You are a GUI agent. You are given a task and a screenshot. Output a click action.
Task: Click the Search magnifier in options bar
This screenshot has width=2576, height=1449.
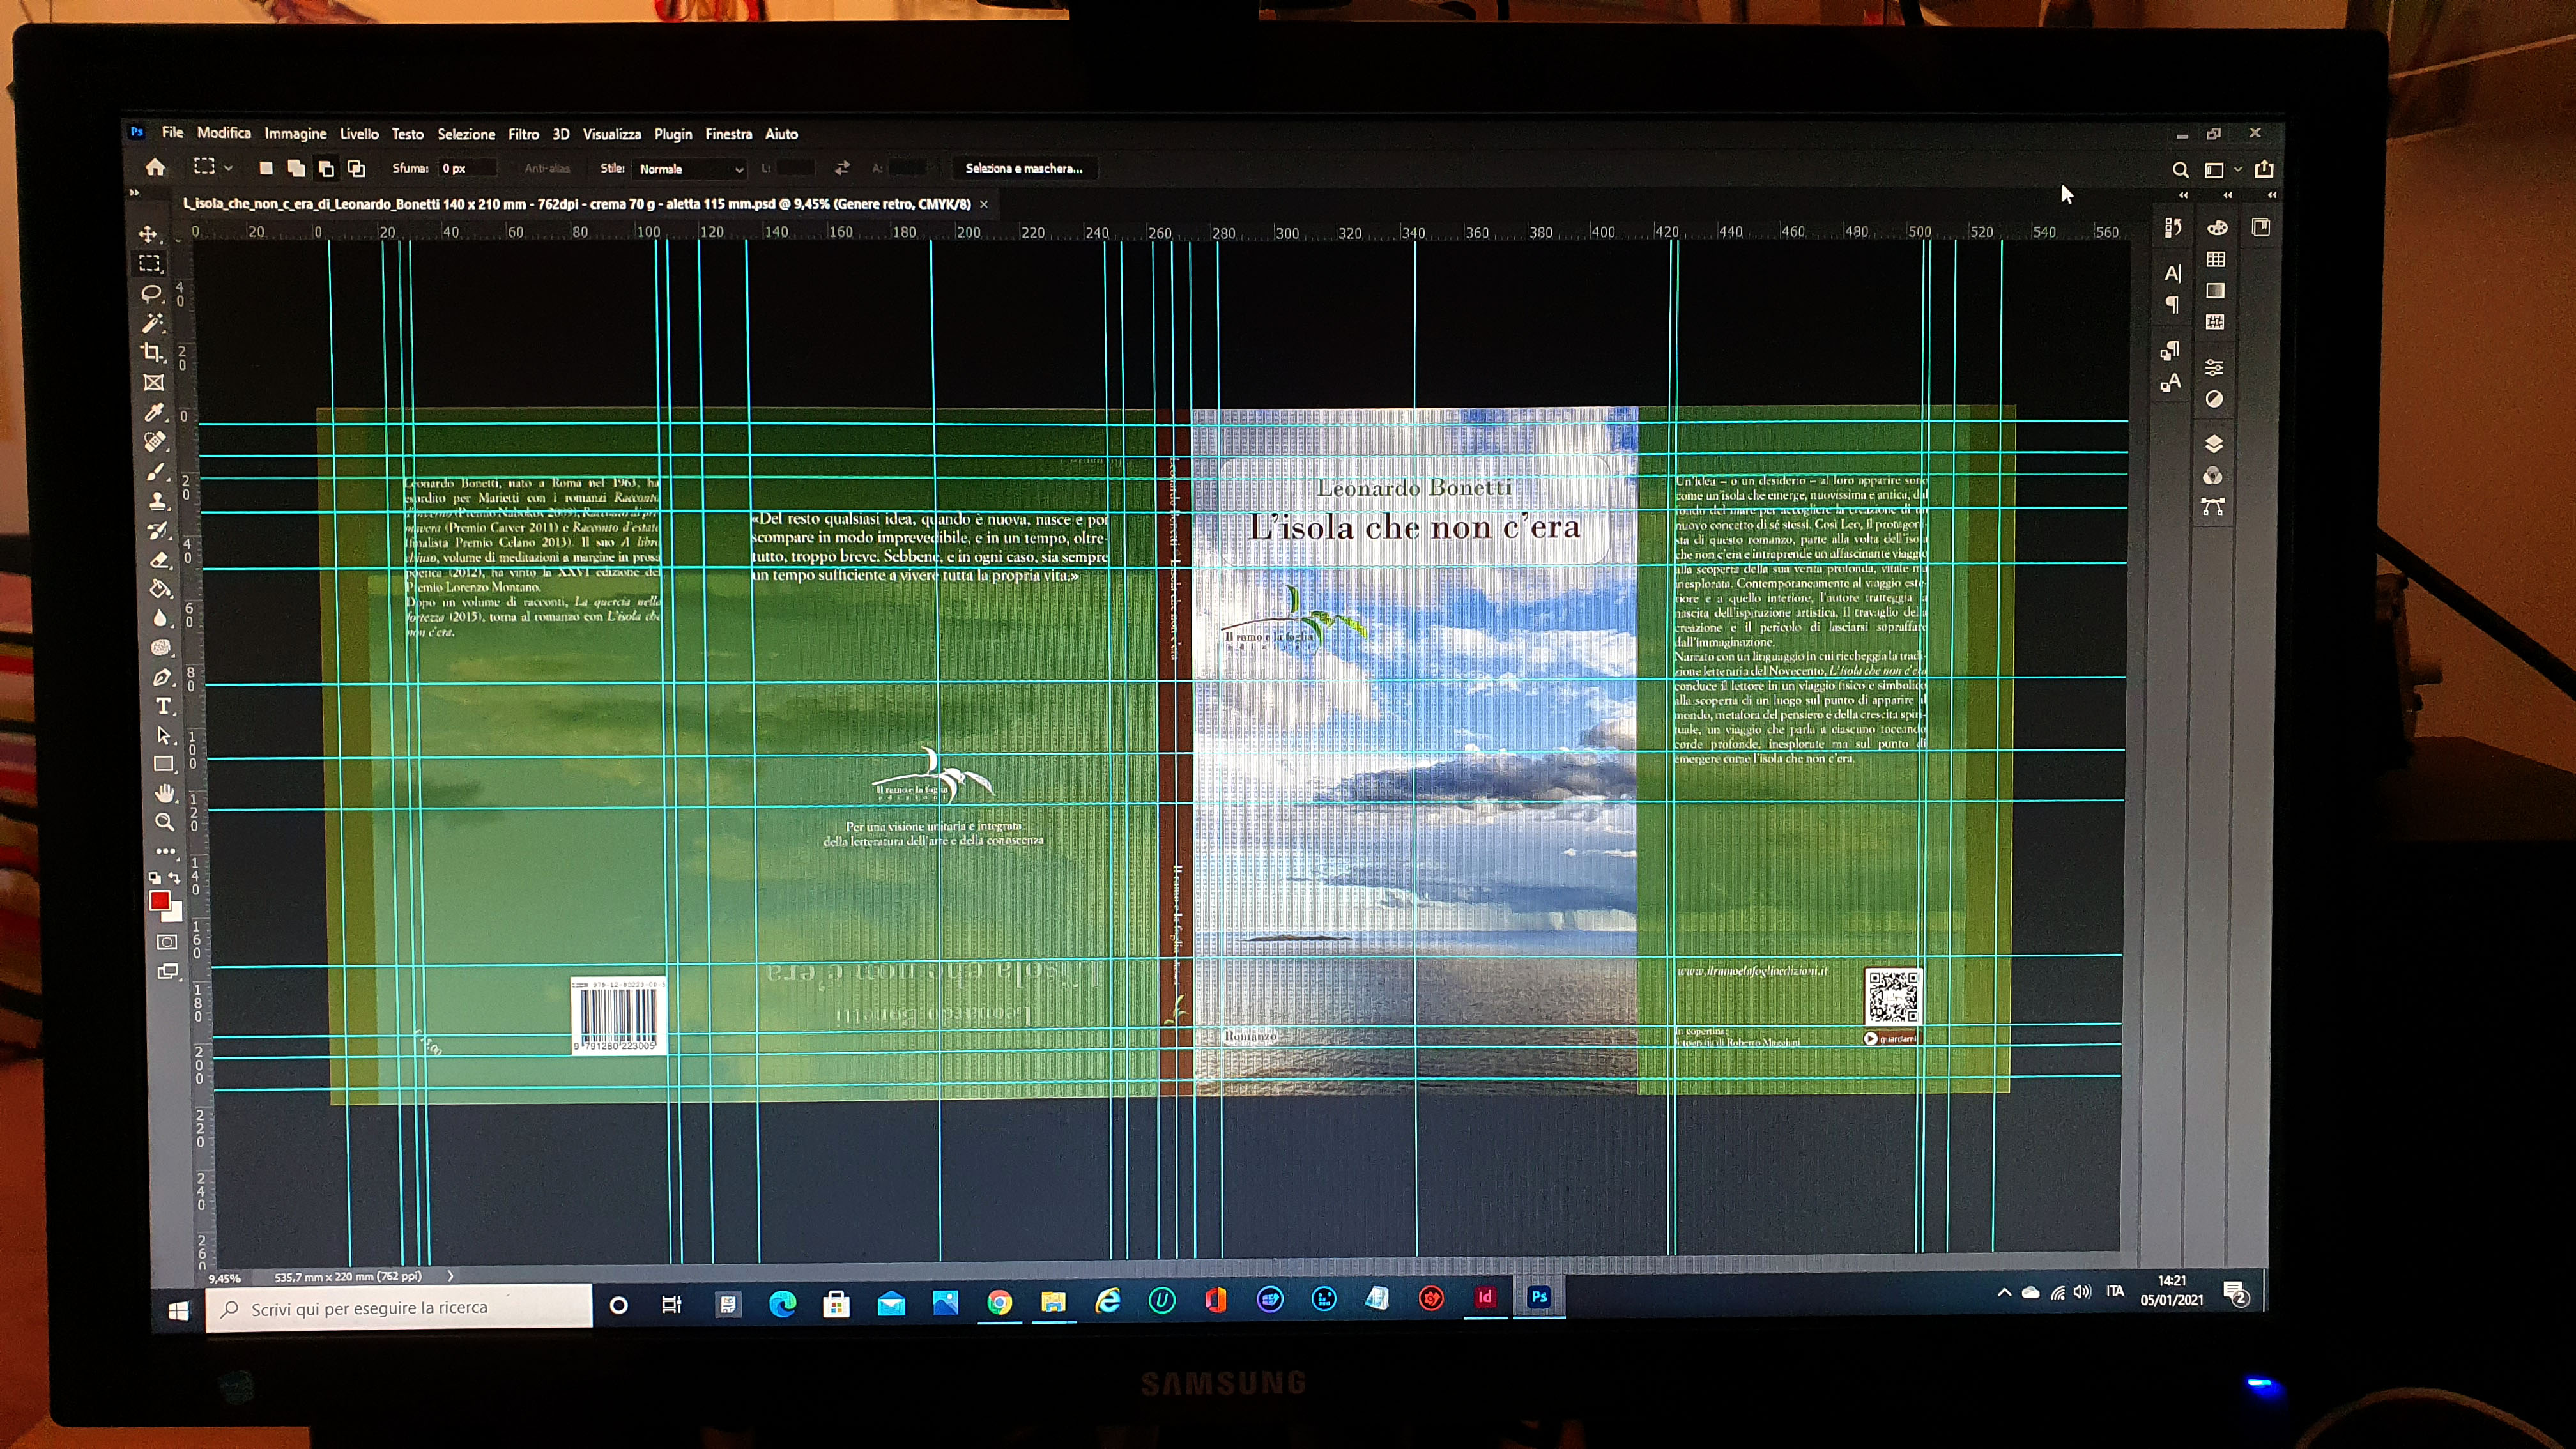pyautogui.click(x=2180, y=170)
